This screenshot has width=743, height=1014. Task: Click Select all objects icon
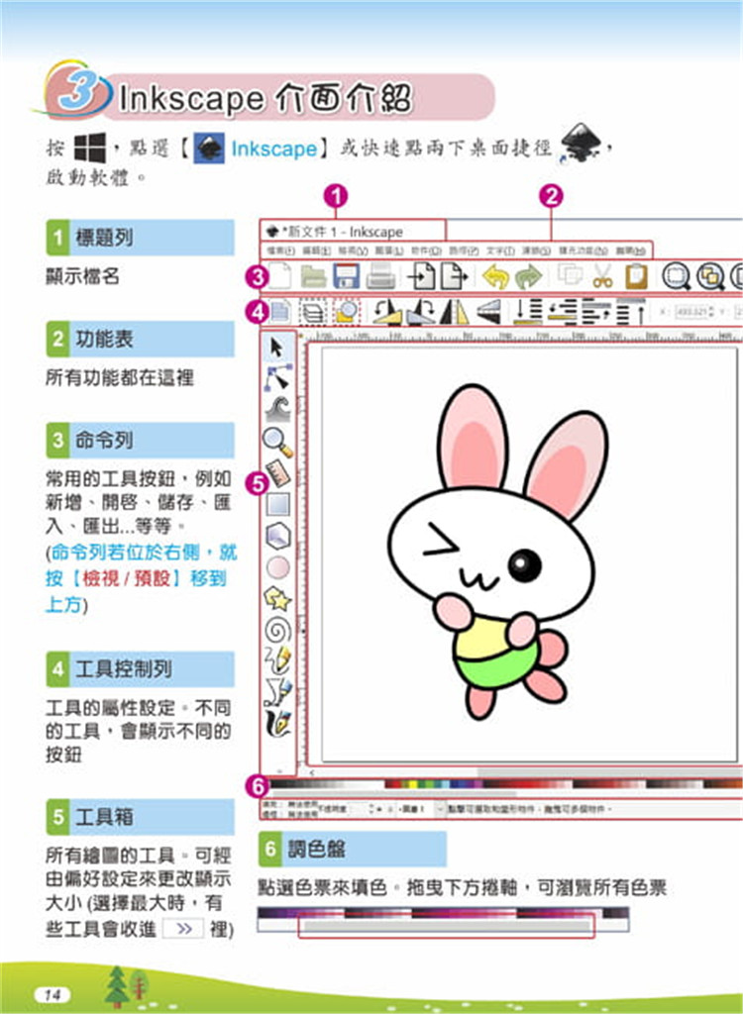coord(280,313)
